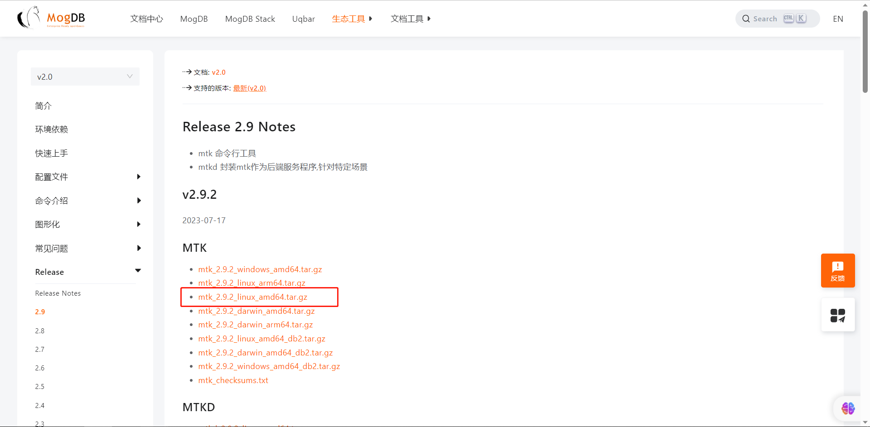Download mtk_2.9.2_linux_amd64.tar.gz

tap(253, 297)
